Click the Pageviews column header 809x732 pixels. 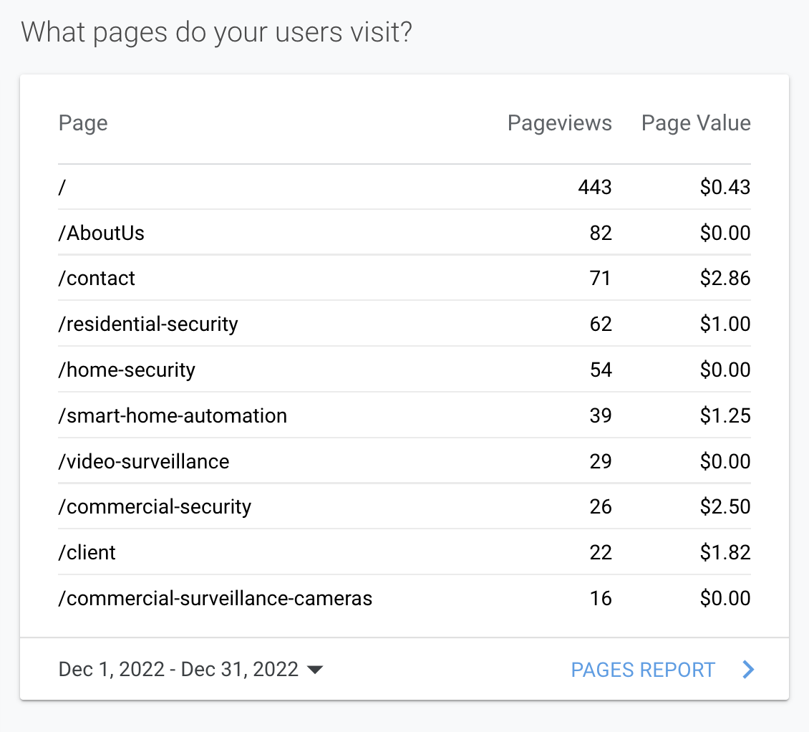(559, 123)
